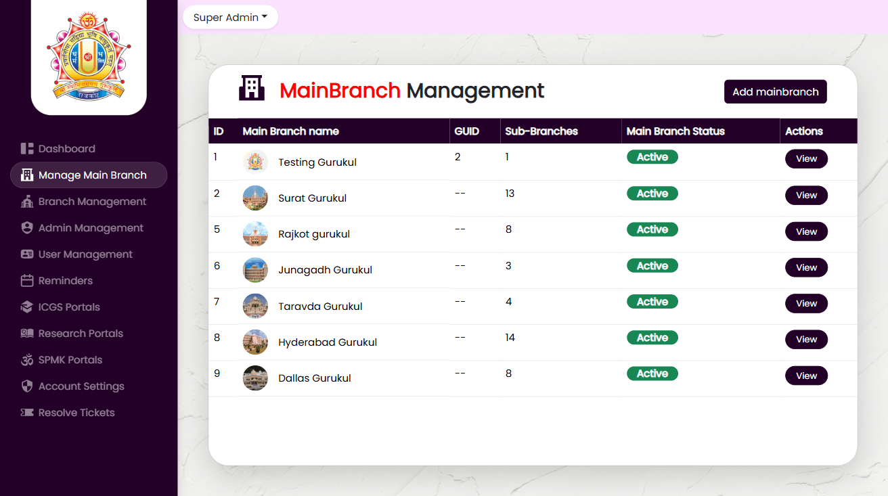Click the Resolve Tickets ticket icon
888x496 pixels.
pos(27,413)
